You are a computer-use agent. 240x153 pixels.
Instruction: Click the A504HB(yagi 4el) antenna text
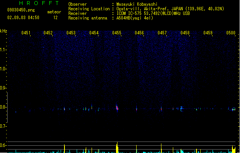135,18
